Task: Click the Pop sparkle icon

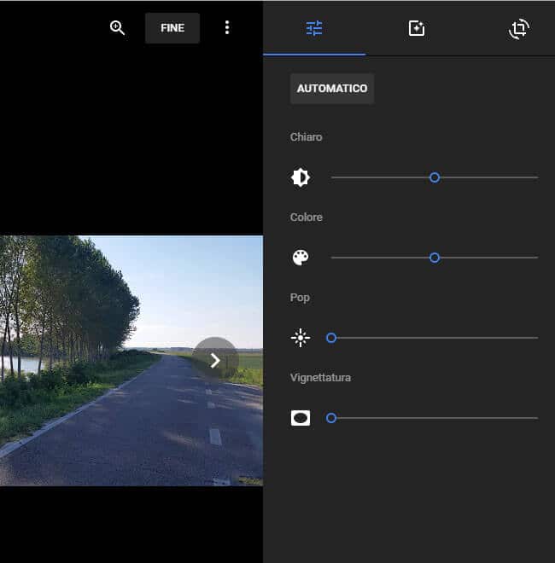Action: click(301, 338)
